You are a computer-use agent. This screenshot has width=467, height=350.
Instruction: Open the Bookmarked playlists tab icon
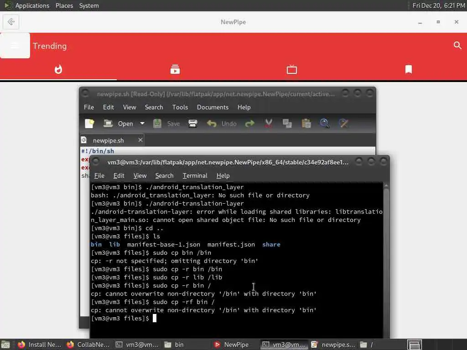[x=409, y=69]
